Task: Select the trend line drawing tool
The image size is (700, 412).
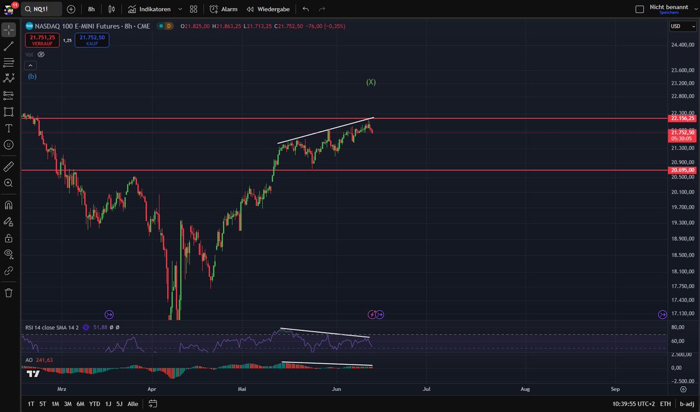Action: pos(8,46)
